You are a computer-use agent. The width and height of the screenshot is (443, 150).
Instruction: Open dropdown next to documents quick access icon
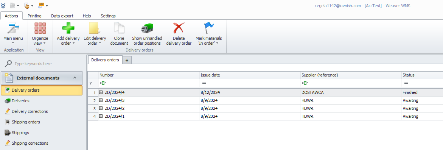click(x=18, y=6)
